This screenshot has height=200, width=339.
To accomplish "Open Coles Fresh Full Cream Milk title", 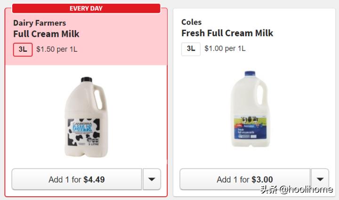I will tap(227, 33).
